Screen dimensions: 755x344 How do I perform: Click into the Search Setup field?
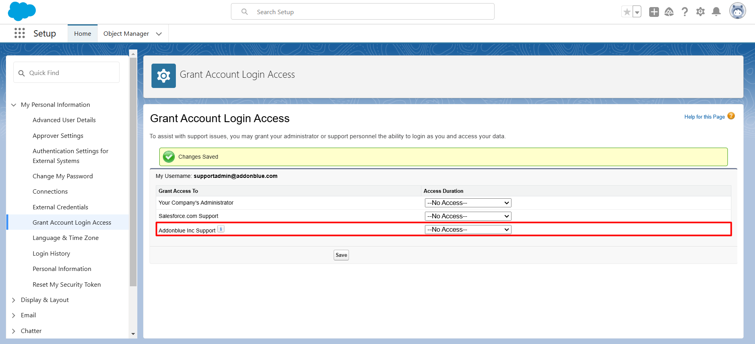[x=363, y=12]
